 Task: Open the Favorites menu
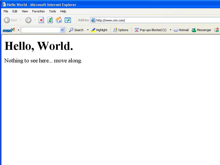(x=38, y=11)
